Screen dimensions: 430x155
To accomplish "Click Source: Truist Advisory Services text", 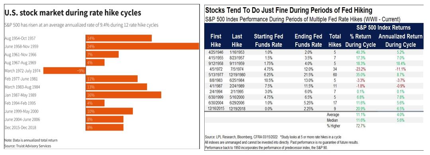I will click(28, 146).
